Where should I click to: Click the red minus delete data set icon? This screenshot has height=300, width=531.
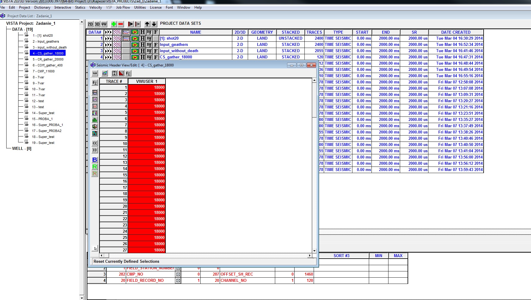point(121,24)
